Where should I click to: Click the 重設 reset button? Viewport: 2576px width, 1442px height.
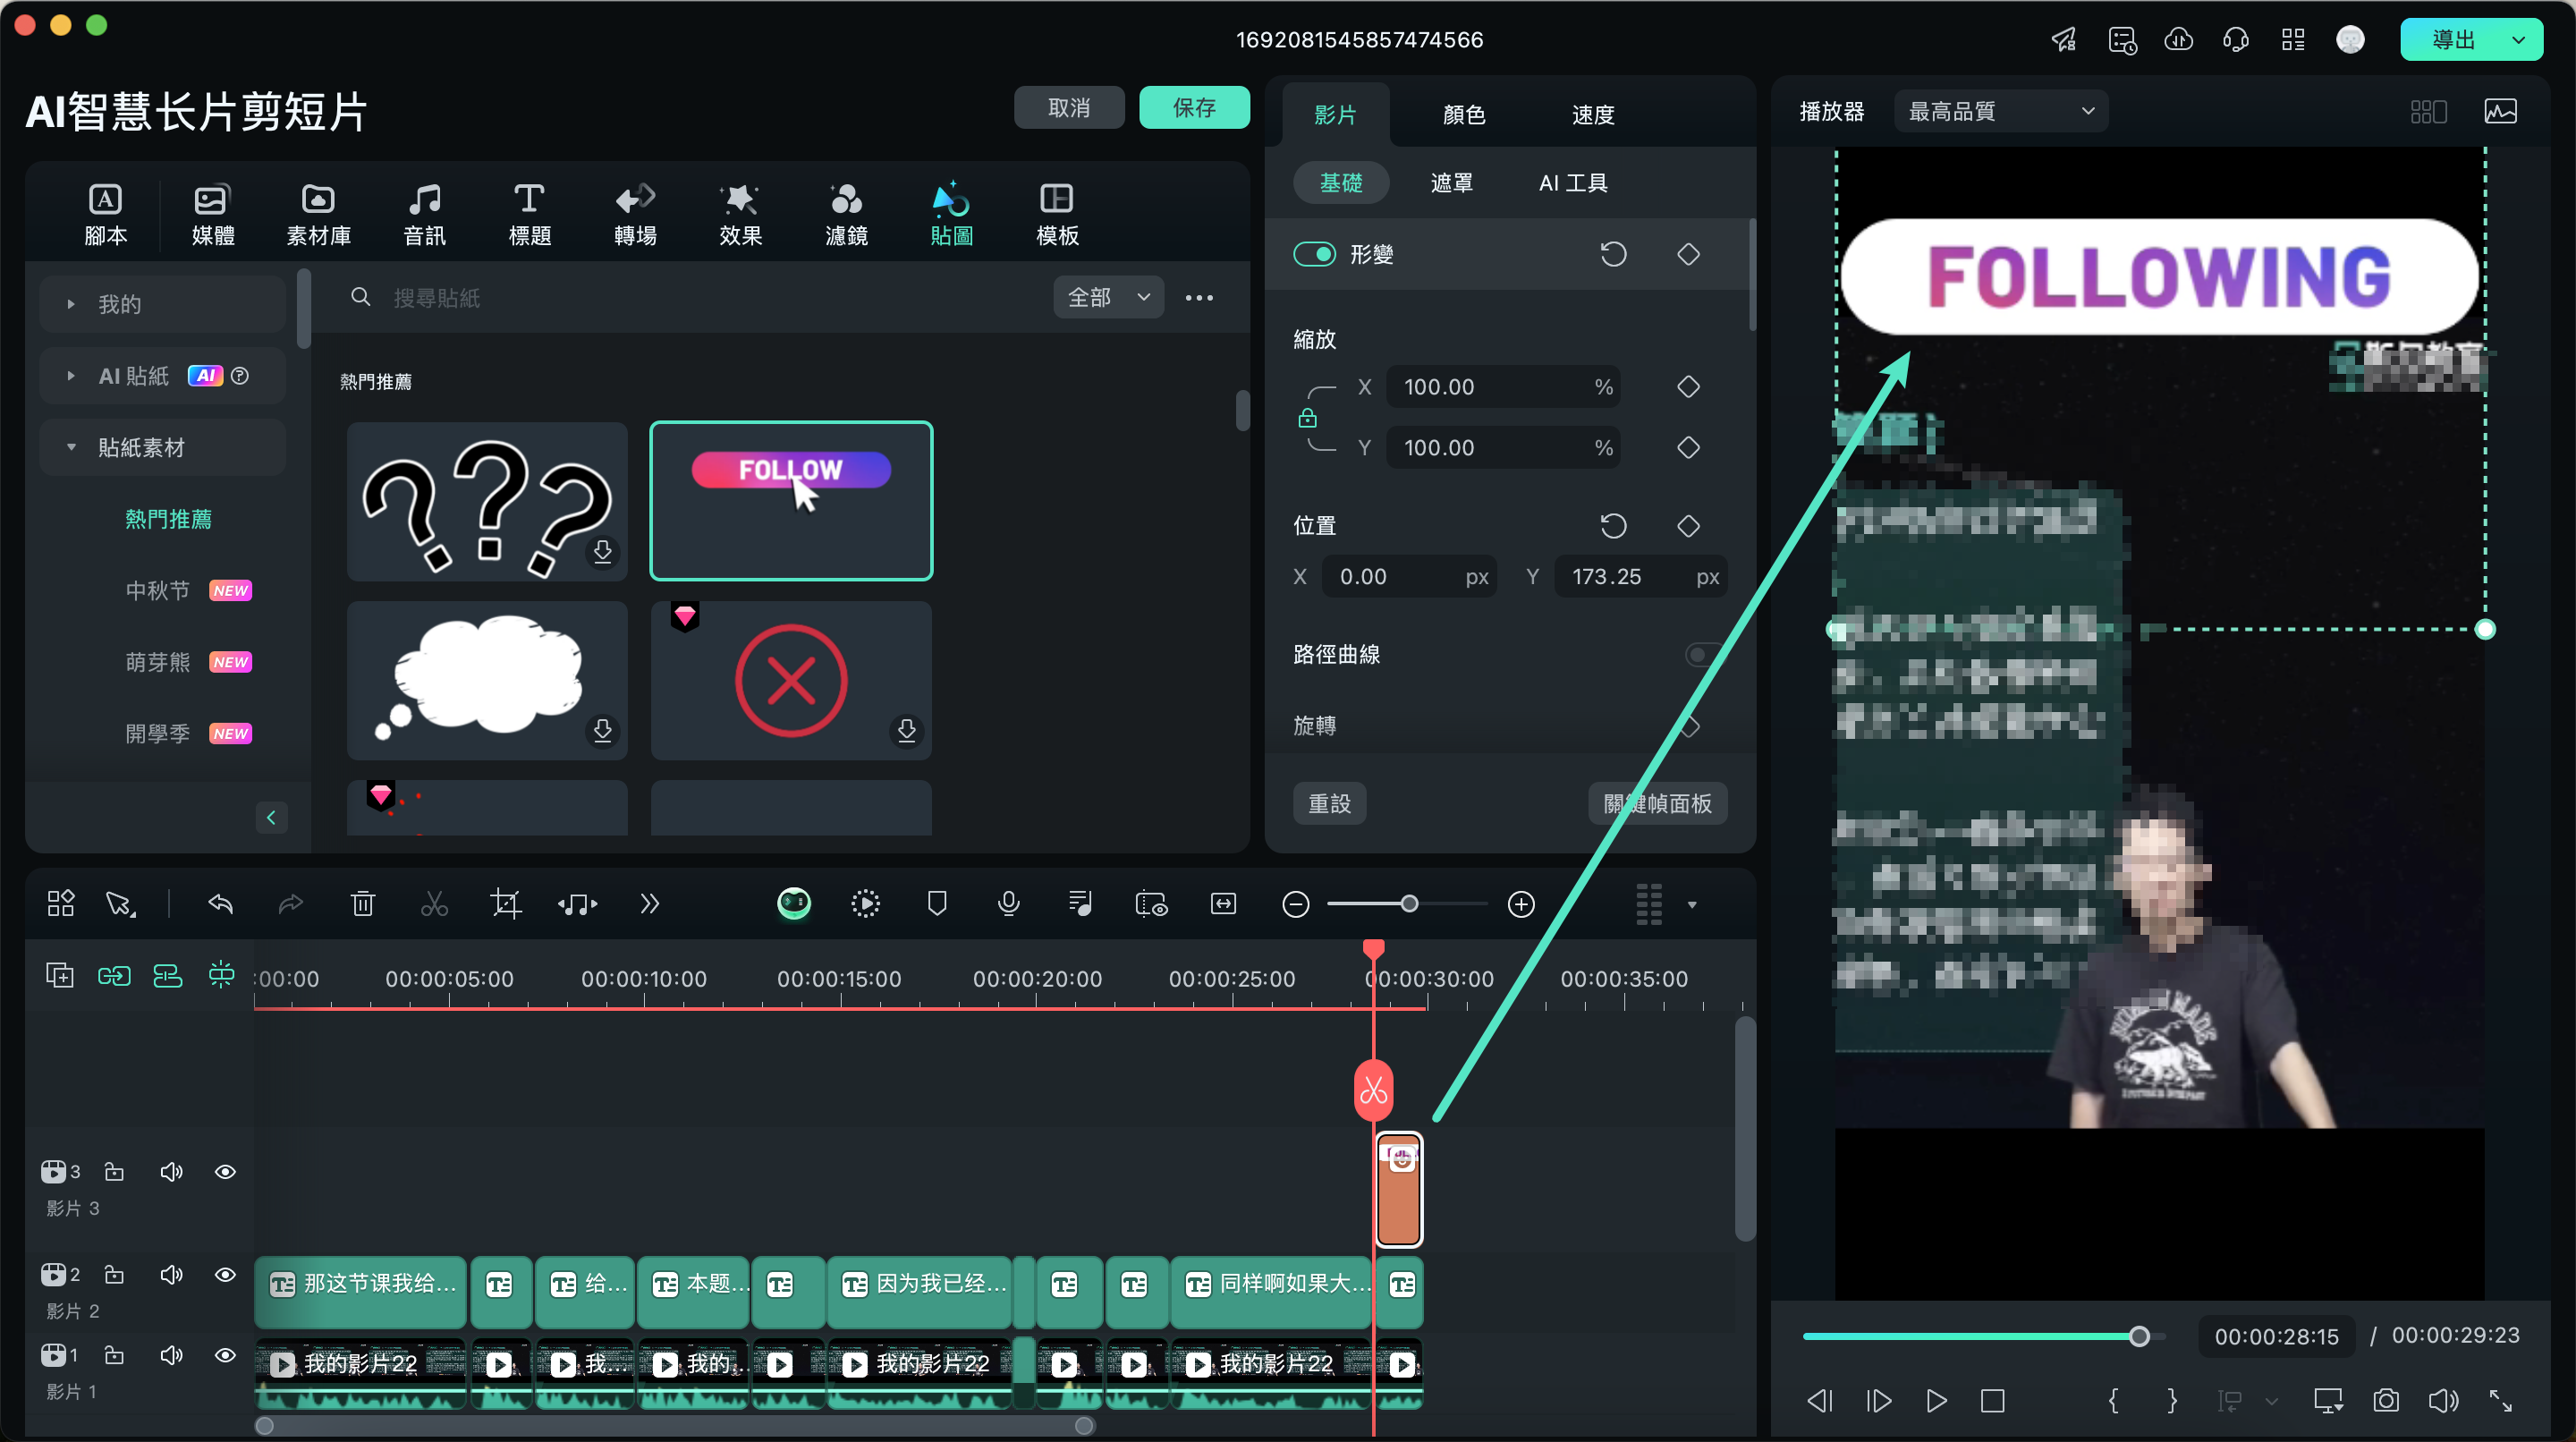1329,804
